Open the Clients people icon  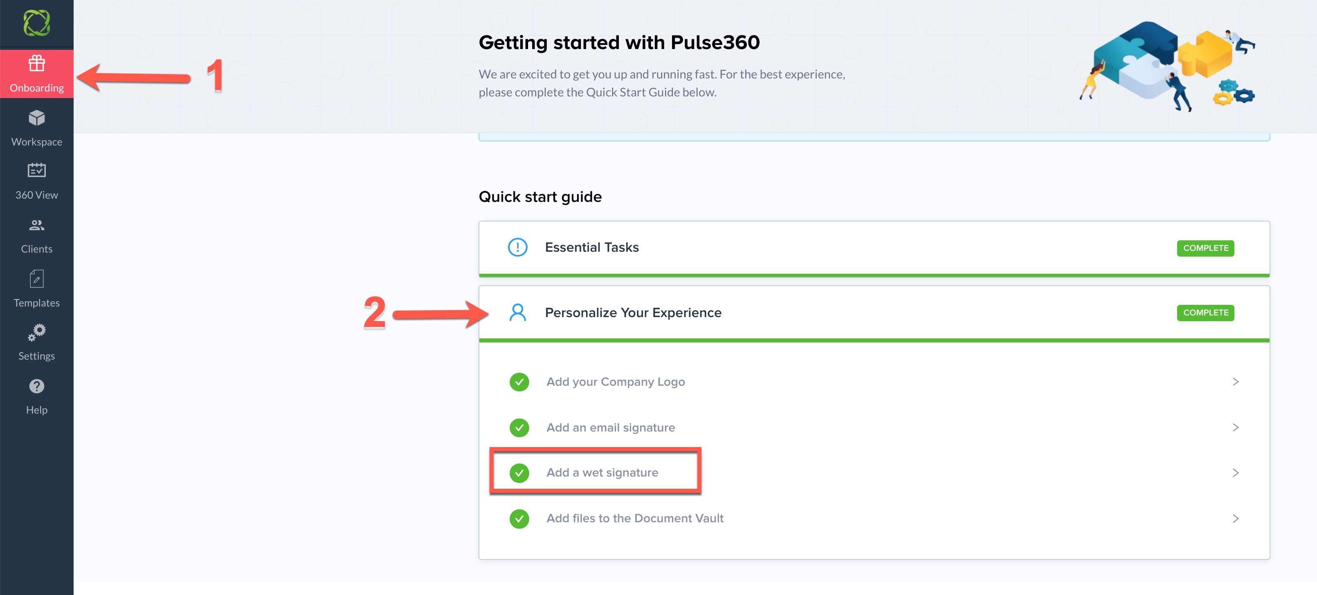(x=36, y=225)
